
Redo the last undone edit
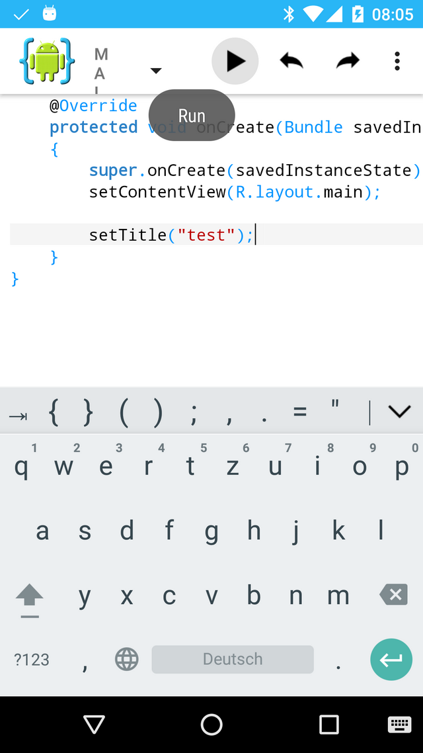pos(348,61)
